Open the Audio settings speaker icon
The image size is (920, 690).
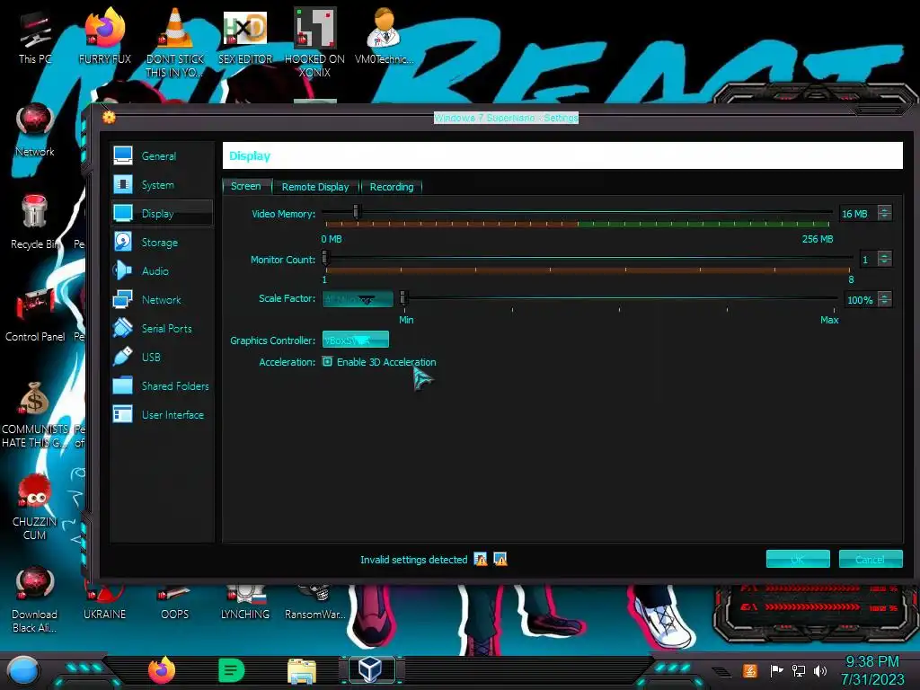tap(122, 270)
